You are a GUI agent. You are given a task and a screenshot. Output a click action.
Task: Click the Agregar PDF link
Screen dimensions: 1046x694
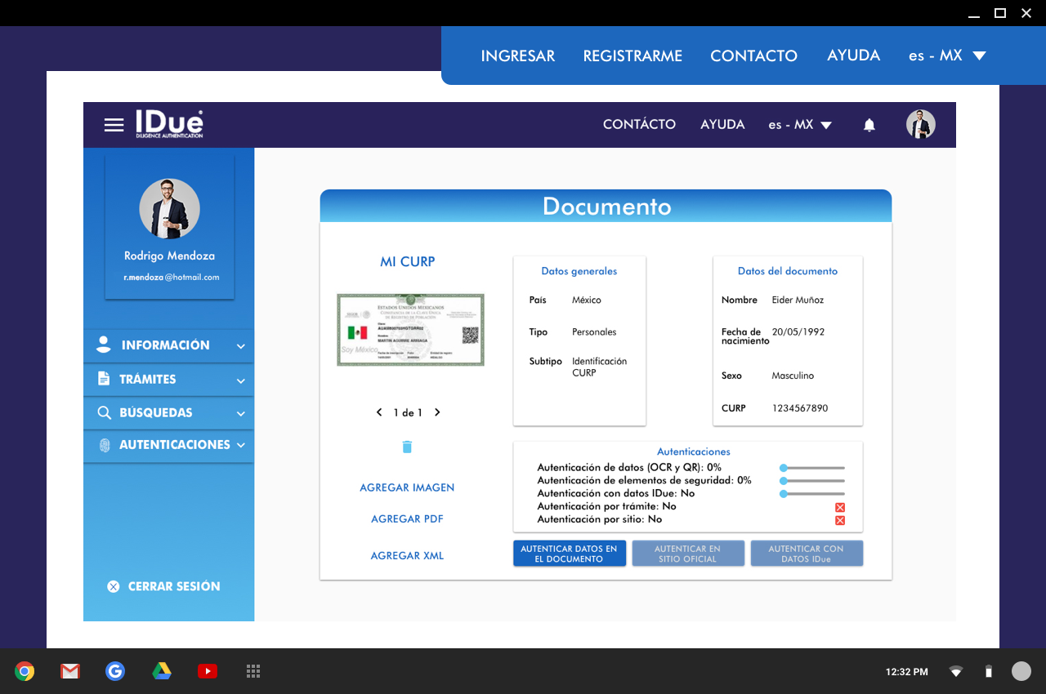coord(407,519)
